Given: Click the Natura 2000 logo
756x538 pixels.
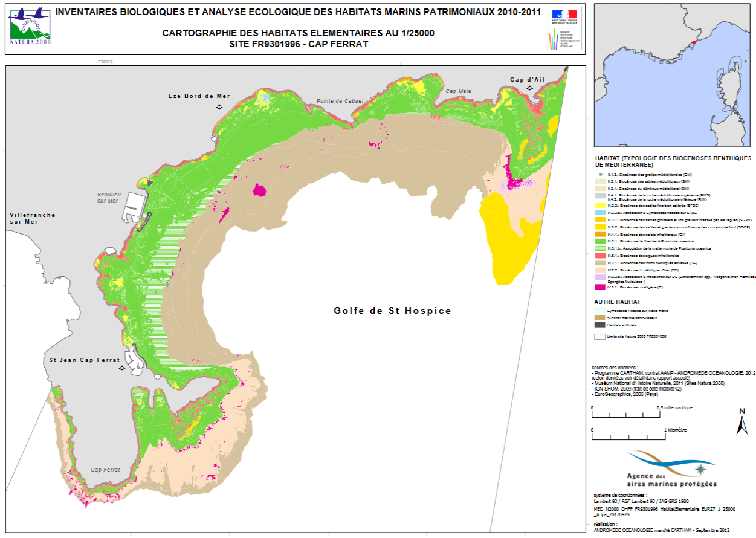Looking at the screenshot, I should [x=30, y=26].
